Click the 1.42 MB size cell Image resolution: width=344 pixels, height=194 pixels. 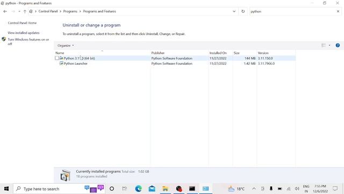pos(249,64)
